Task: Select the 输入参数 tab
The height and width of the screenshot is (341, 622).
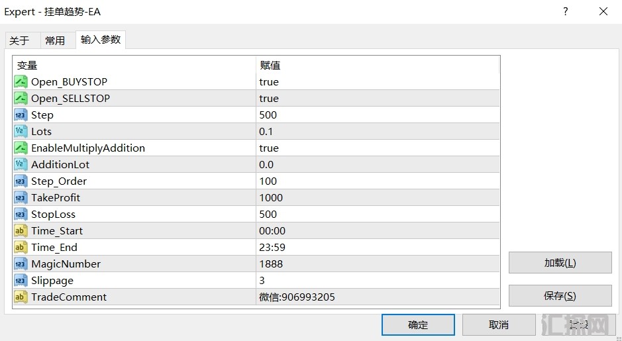Action: pos(101,40)
